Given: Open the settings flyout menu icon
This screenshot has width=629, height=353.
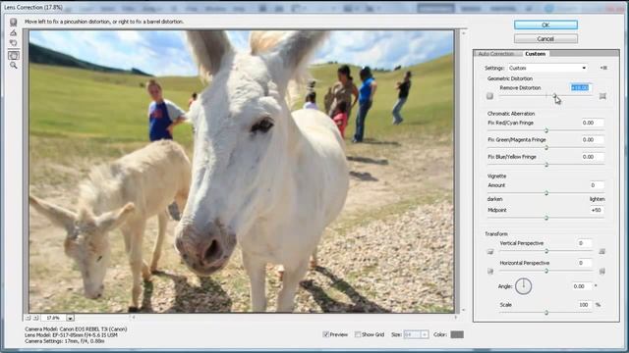Looking at the screenshot, I should click(603, 68).
